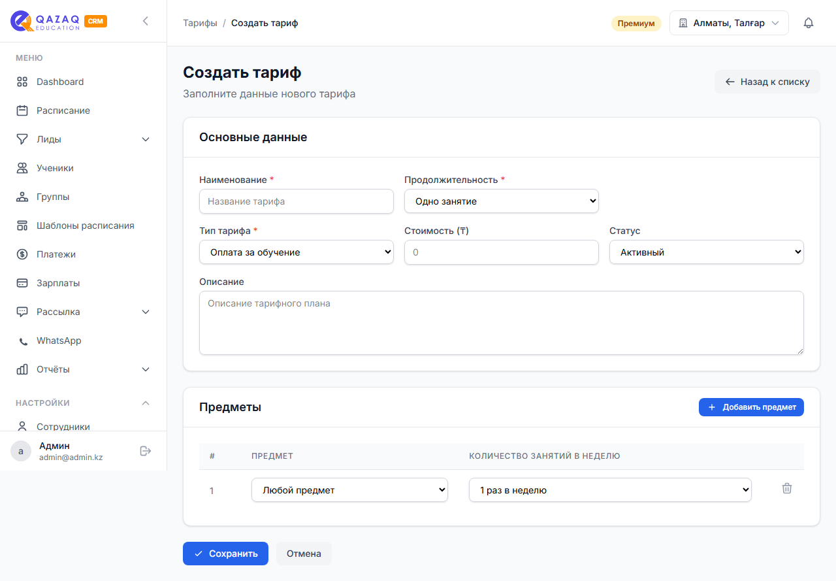Click the building icon in branch selector
Image resolution: width=836 pixels, height=581 pixels.
(683, 23)
